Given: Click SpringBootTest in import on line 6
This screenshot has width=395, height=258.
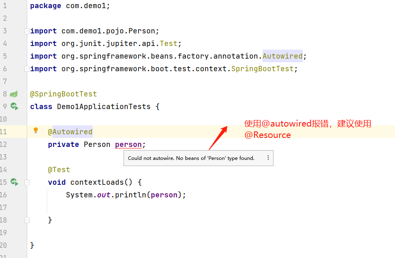Looking at the screenshot, I should (x=263, y=69).
